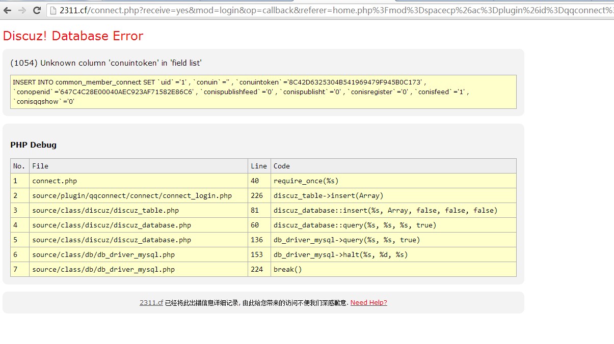The height and width of the screenshot is (344, 614).
Task: Click the page info icon in address bar
Action: coord(53,10)
